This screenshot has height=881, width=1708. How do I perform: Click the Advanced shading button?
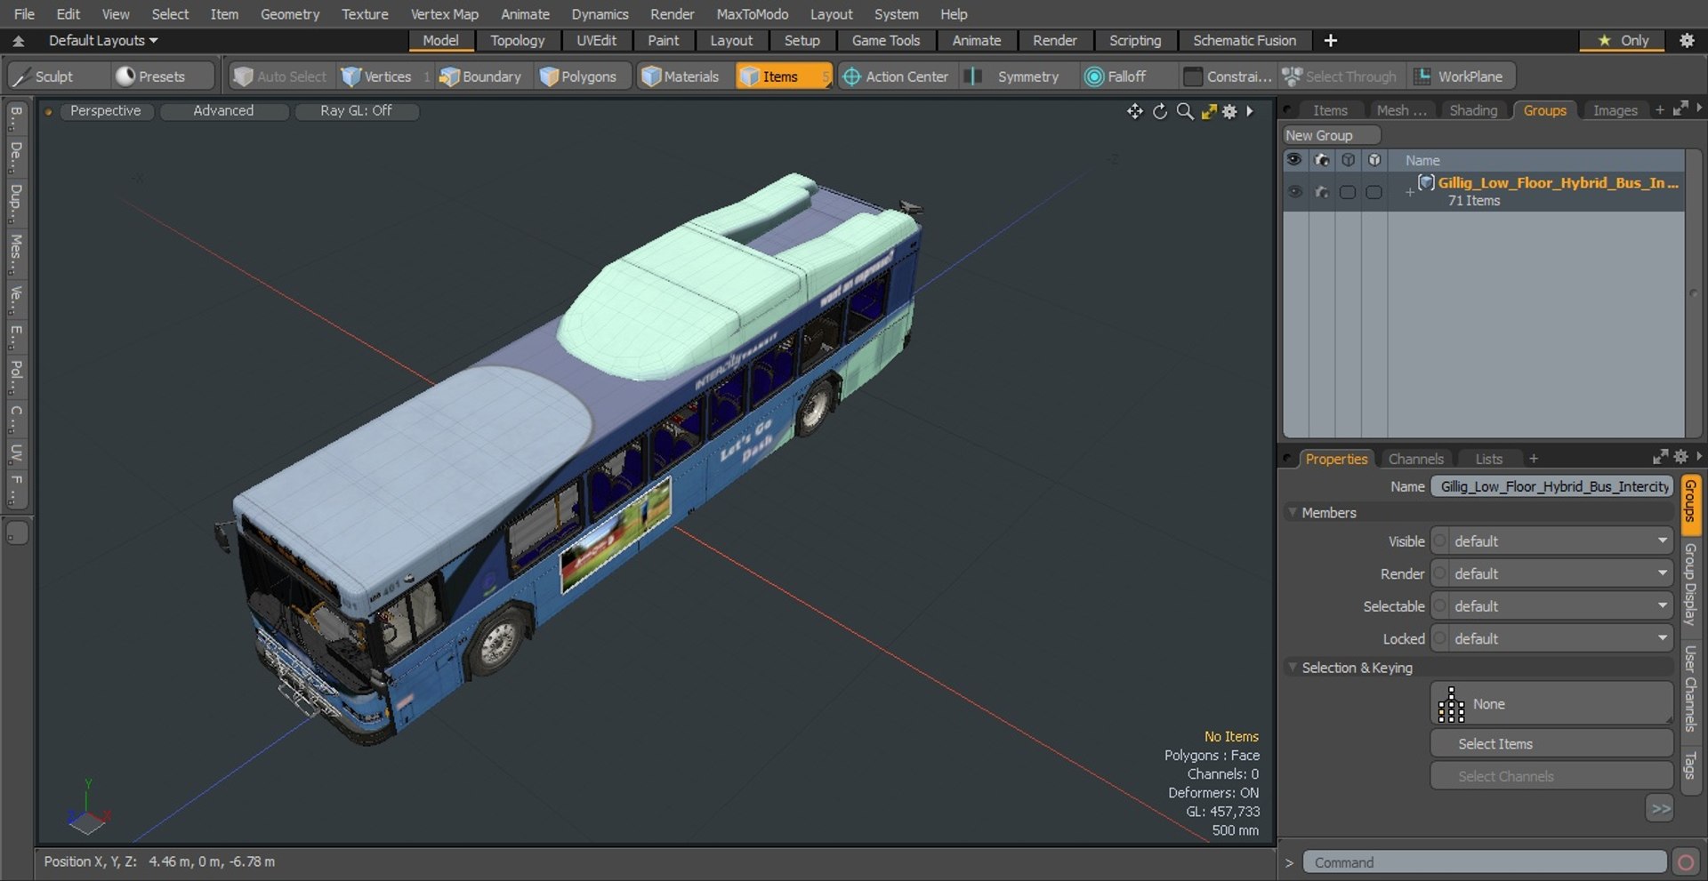pos(223,111)
